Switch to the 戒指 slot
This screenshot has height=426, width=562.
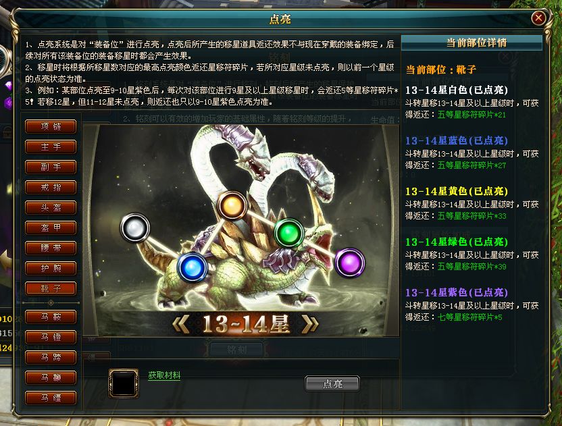tap(51, 187)
